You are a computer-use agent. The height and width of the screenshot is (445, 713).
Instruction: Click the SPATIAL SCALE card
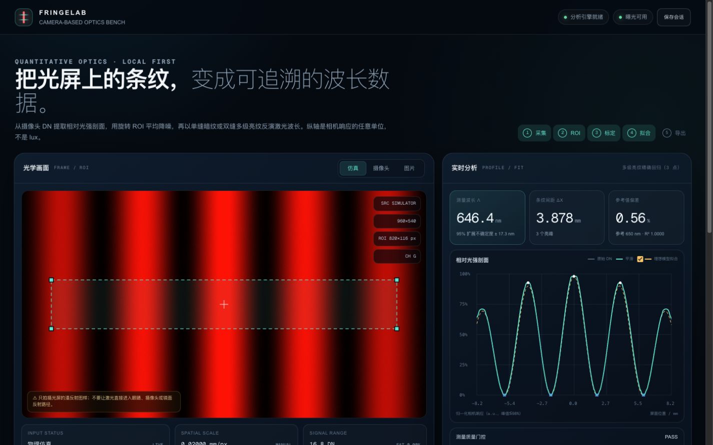237,435
